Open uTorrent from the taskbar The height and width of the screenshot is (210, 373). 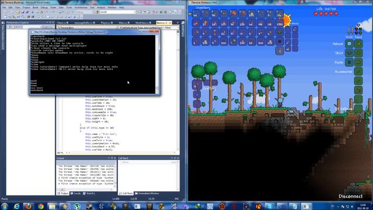point(77,206)
